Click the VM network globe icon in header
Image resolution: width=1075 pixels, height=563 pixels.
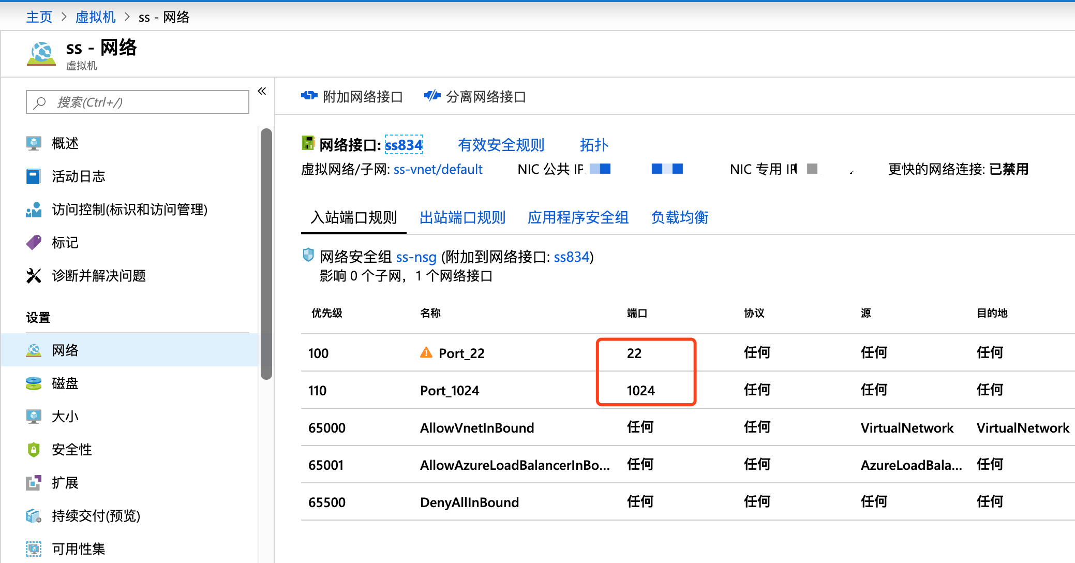coord(41,54)
